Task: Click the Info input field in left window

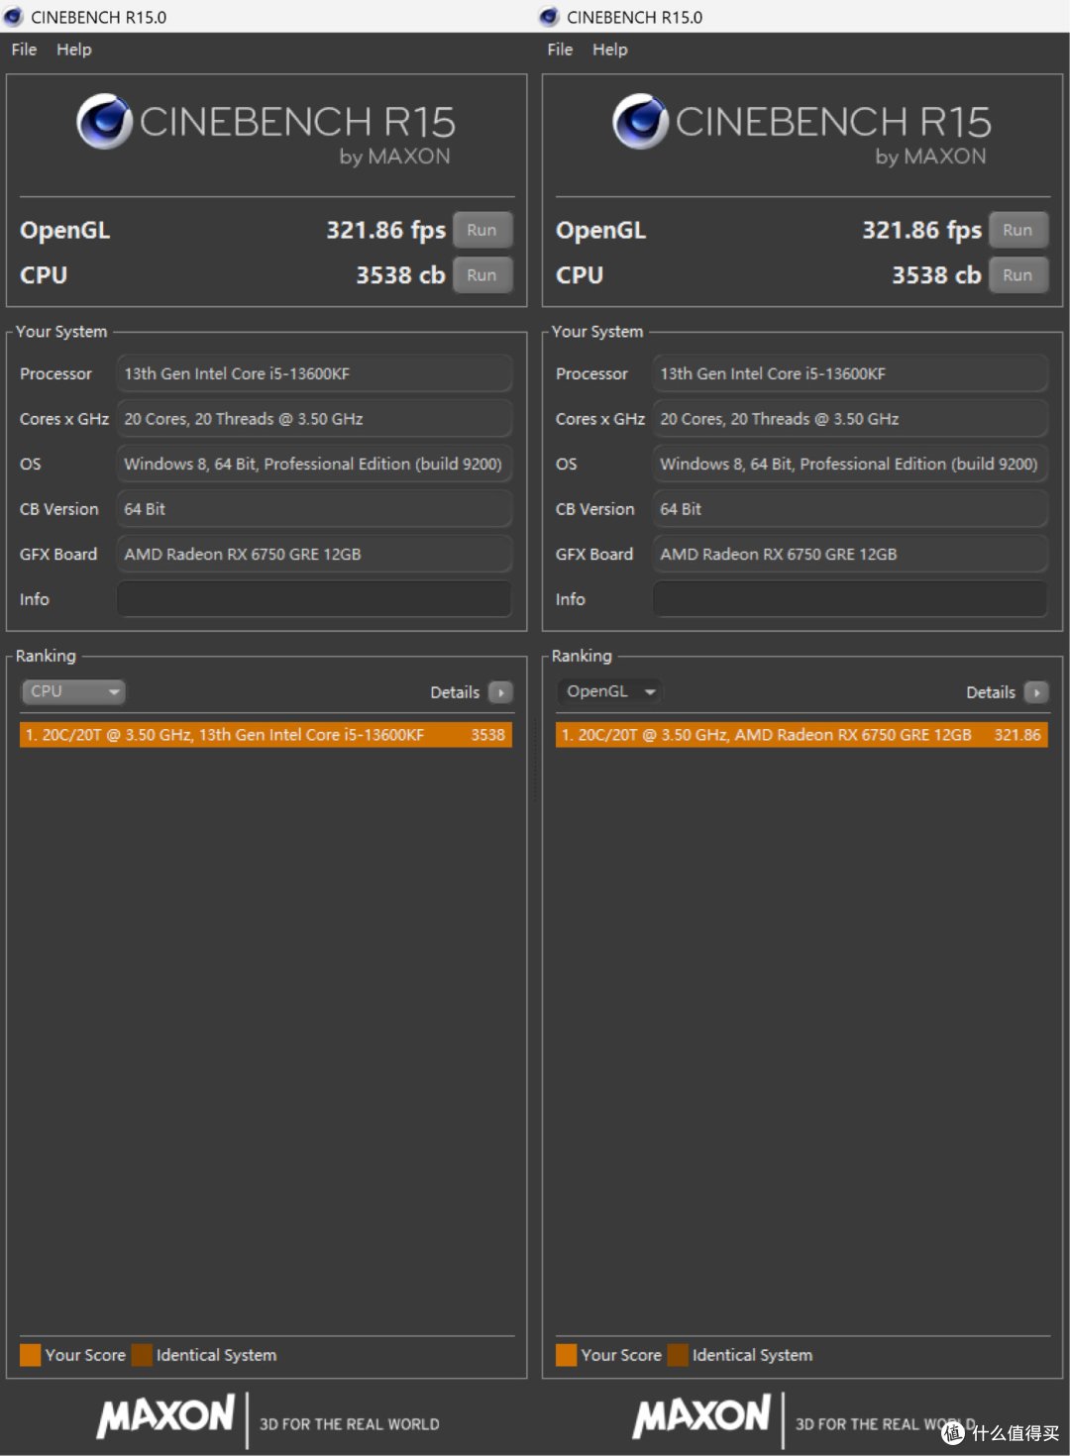Action: [x=314, y=599]
